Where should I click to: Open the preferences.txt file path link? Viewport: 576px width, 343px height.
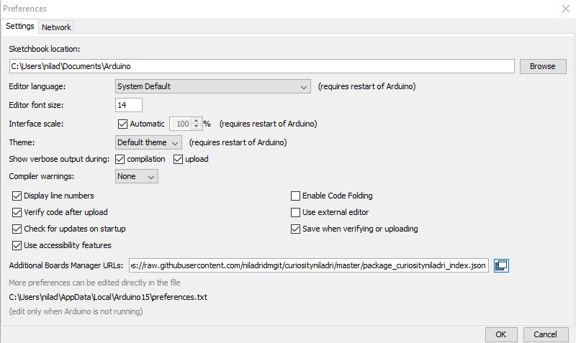[108, 297]
